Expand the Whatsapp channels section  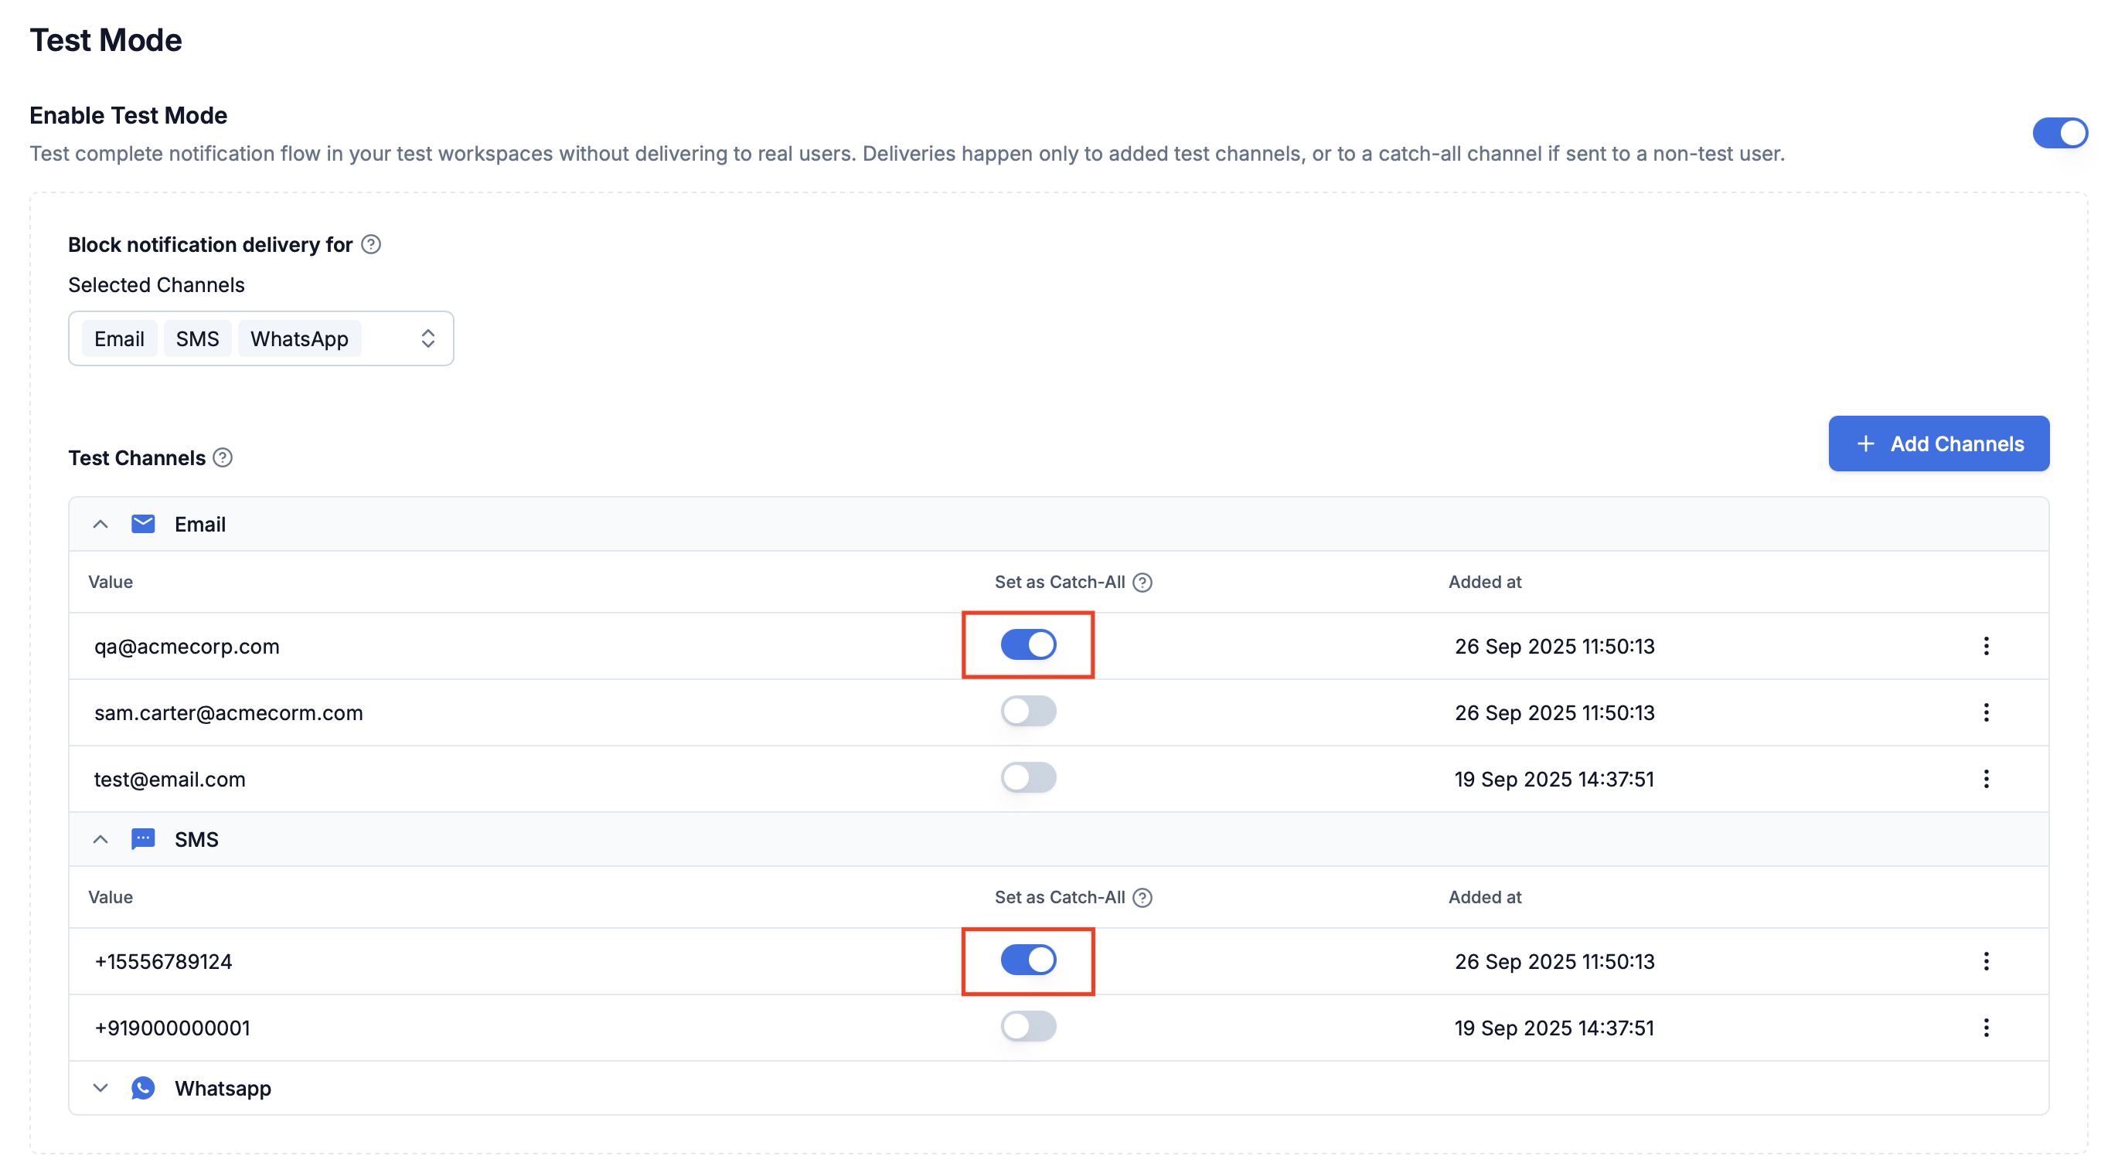point(100,1089)
